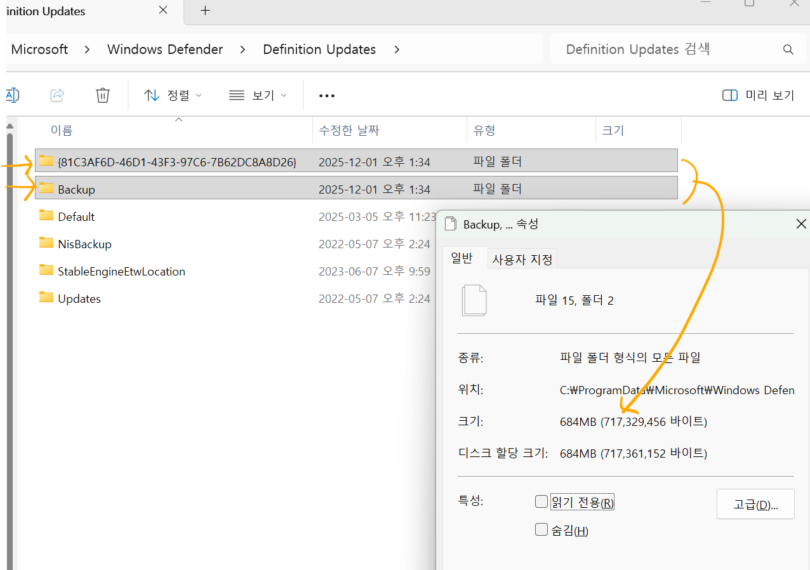Enable the 숨김 hidden attribute checkbox

(x=541, y=529)
